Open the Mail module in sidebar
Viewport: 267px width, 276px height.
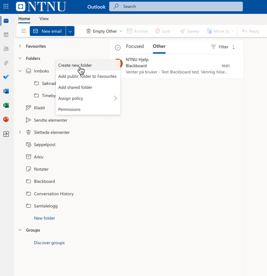[6, 21]
